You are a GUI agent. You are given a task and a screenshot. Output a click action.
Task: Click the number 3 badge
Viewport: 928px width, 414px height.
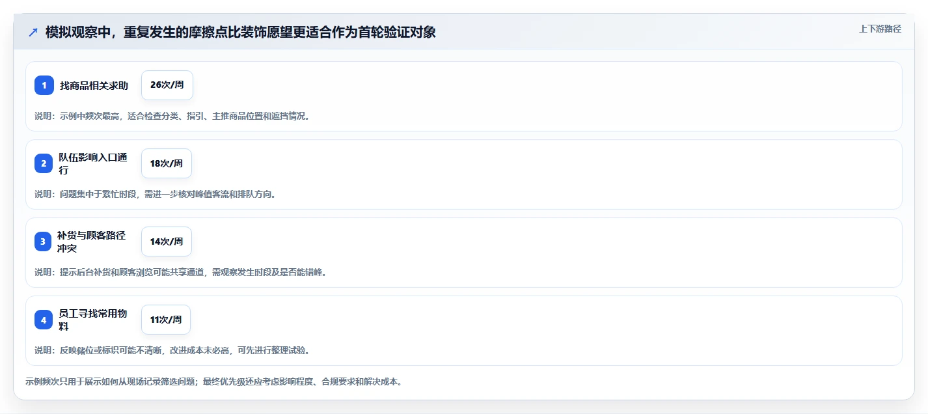pyautogui.click(x=44, y=241)
